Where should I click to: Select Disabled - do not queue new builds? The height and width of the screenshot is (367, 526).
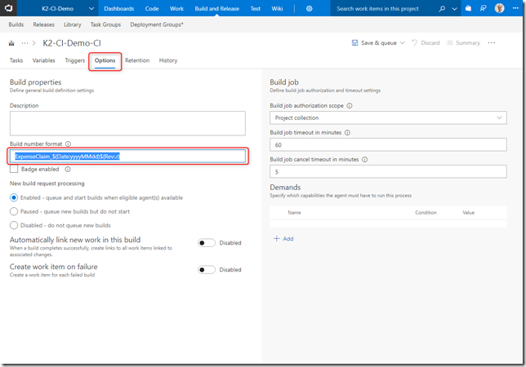click(14, 224)
